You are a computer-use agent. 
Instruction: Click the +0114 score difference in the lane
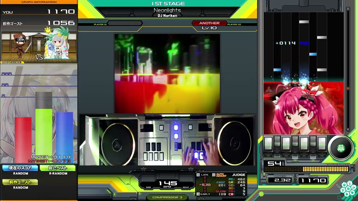coord(286,43)
